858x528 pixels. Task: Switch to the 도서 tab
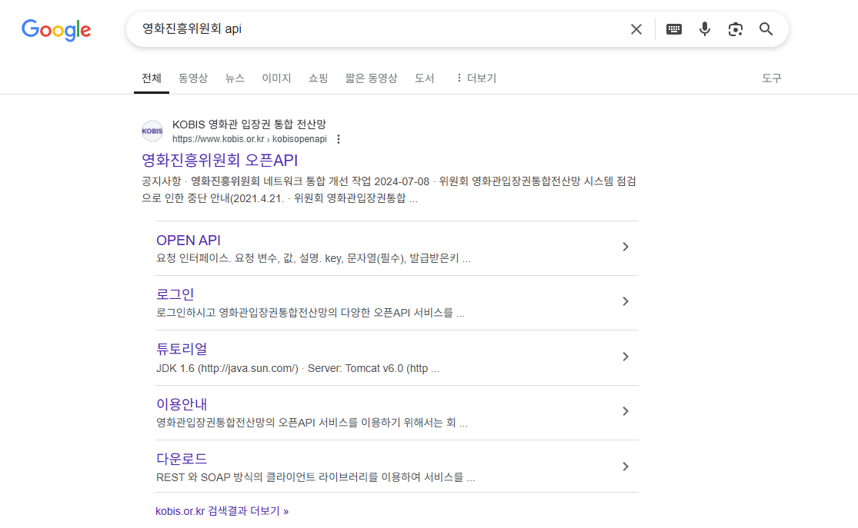tap(424, 78)
